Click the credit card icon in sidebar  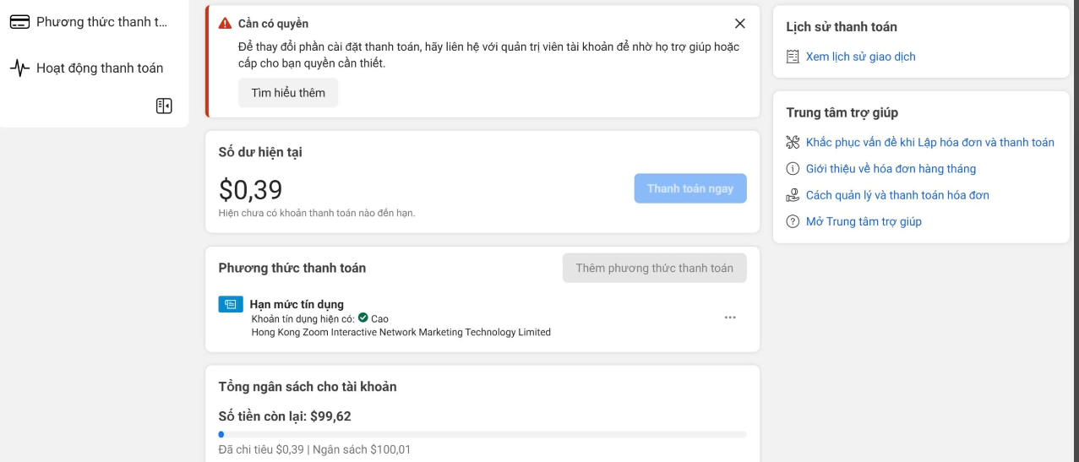click(20, 22)
